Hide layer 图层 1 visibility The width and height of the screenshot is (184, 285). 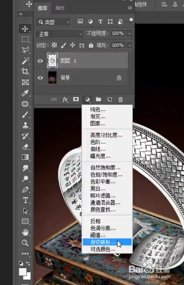[x=40, y=61]
